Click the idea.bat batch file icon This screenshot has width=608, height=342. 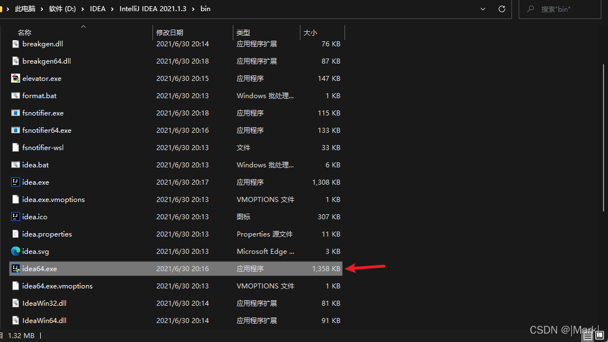(15, 165)
